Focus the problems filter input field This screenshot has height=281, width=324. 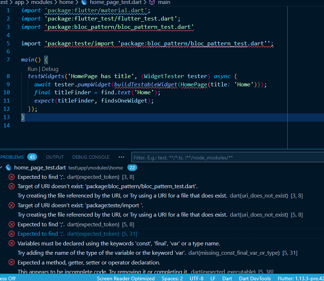228,158
